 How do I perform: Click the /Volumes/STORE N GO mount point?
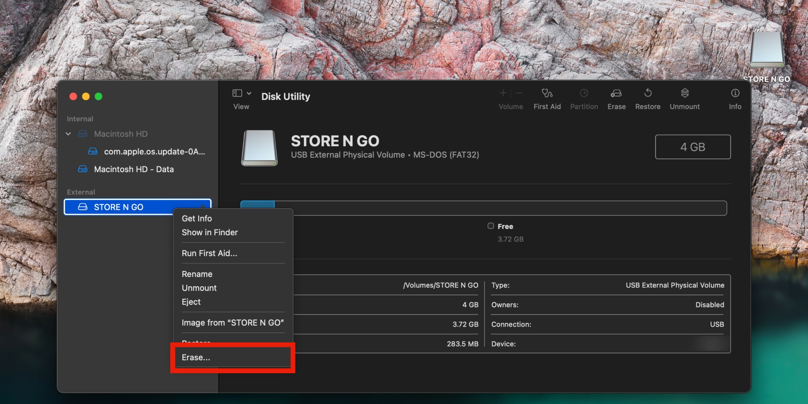click(x=441, y=285)
